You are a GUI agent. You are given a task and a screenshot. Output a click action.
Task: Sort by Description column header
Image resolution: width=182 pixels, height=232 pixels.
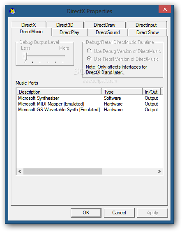point(59,92)
